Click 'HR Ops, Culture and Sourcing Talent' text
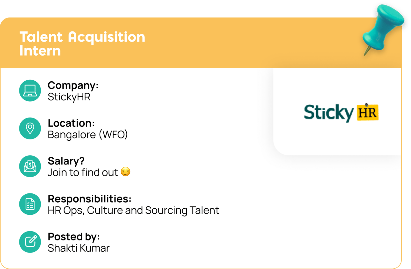 pyautogui.click(x=133, y=210)
